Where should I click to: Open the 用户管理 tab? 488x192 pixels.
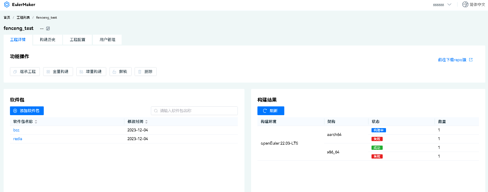coord(107,40)
